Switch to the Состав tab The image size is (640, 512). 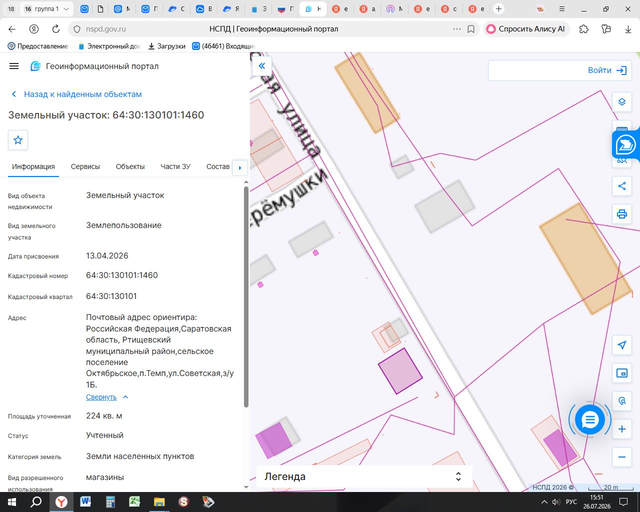218,166
